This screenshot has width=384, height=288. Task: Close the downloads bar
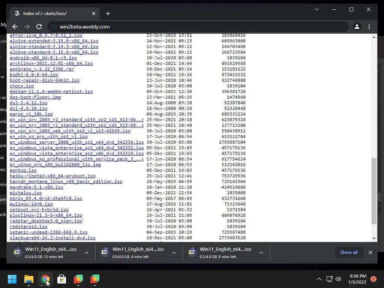click(370, 252)
